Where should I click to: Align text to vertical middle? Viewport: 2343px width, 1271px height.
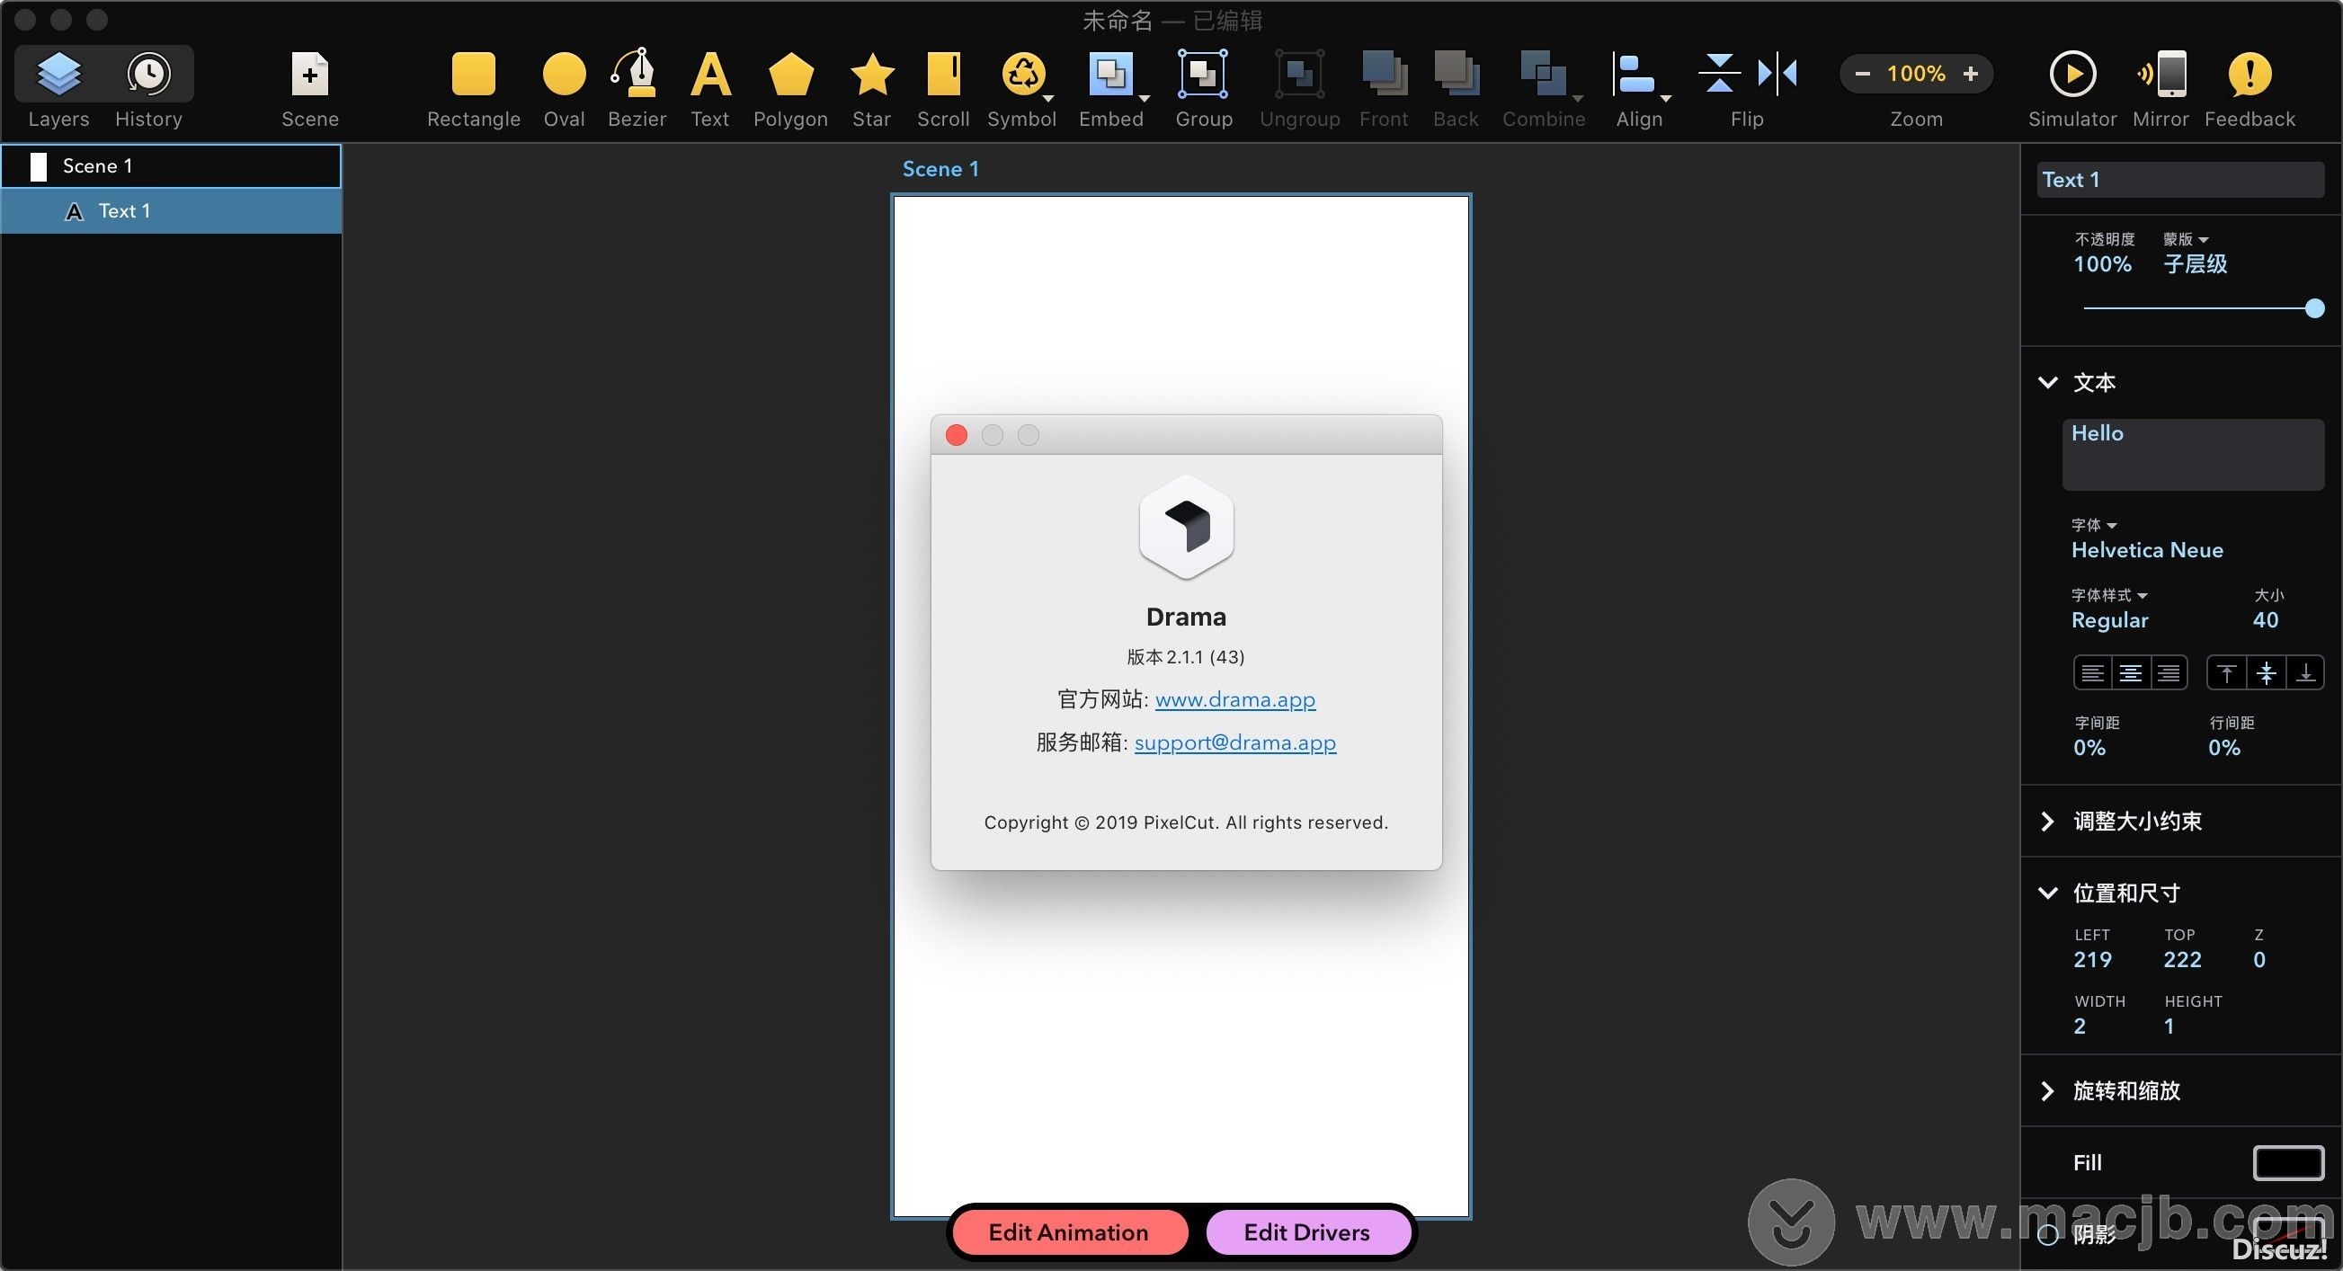click(x=2266, y=672)
